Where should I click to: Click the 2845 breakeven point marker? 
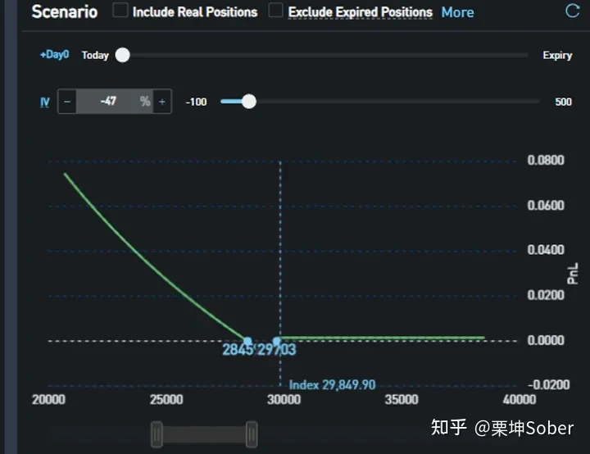[x=247, y=341]
